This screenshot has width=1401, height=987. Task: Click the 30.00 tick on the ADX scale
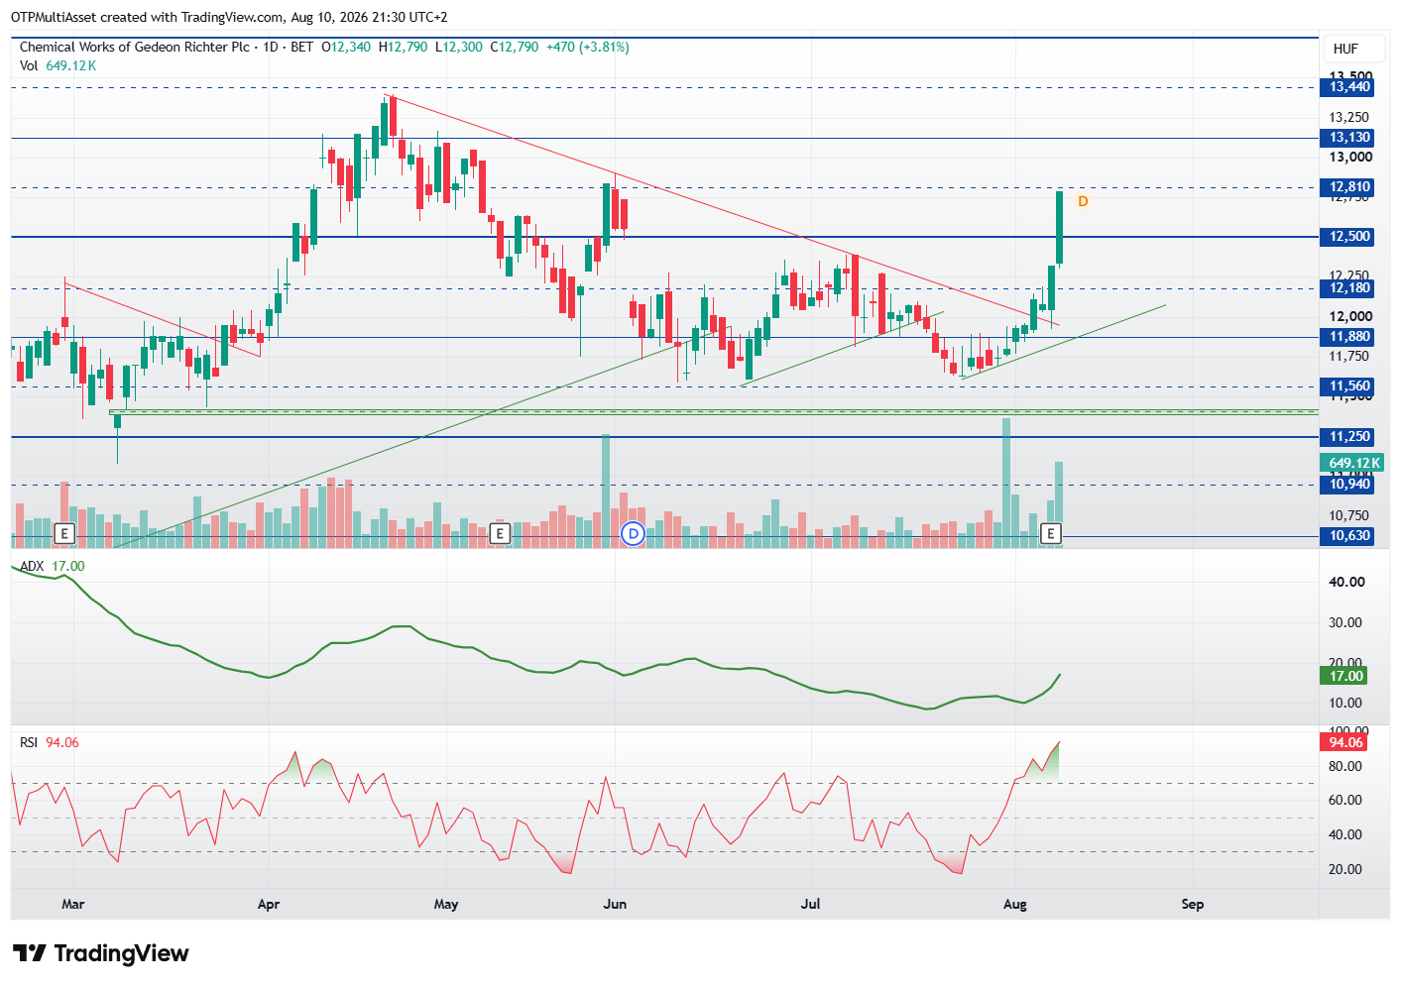coord(1345,622)
